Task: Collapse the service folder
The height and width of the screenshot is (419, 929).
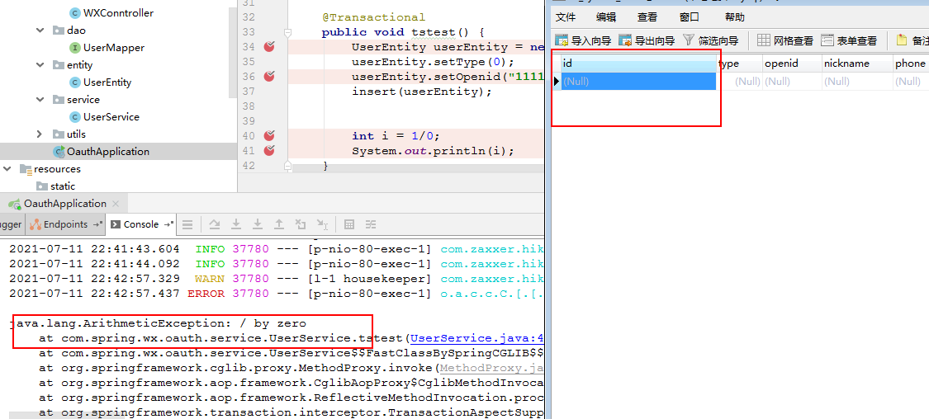Action: point(40,100)
